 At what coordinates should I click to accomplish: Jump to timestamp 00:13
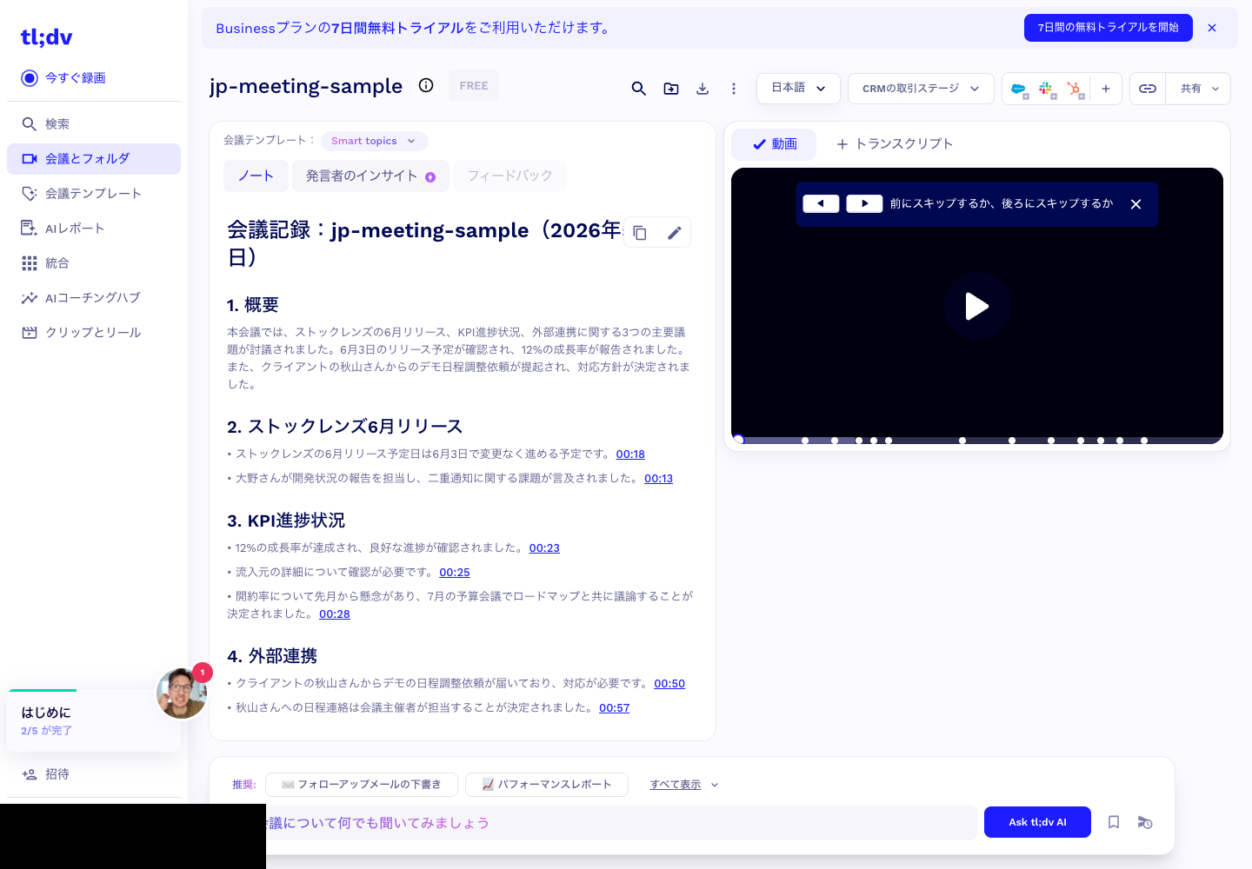click(x=658, y=479)
